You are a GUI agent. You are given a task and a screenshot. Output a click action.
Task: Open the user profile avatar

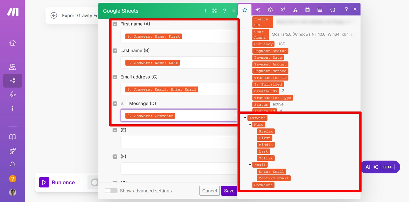pyautogui.click(x=13, y=192)
